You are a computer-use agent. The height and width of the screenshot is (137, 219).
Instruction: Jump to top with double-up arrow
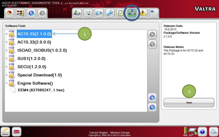pyautogui.click(x=152, y=34)
